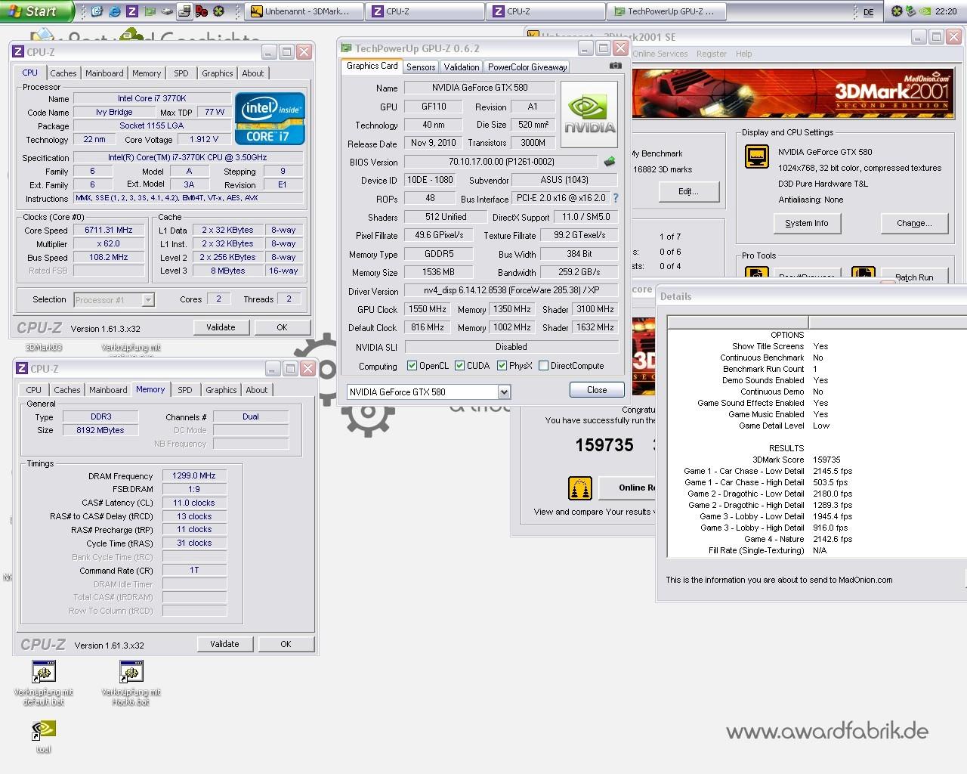The image size is (967, 774).
Task: Open the PowerColor Giveaway tab
Action: click(x=527, y=67)
